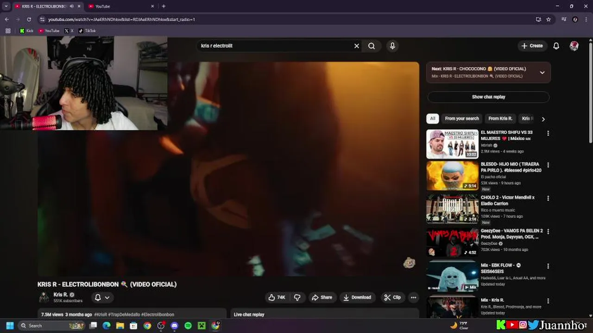Open Chrome three-dot menu
This screenshot has height=333, width=593.
click(x=586, y=19)
